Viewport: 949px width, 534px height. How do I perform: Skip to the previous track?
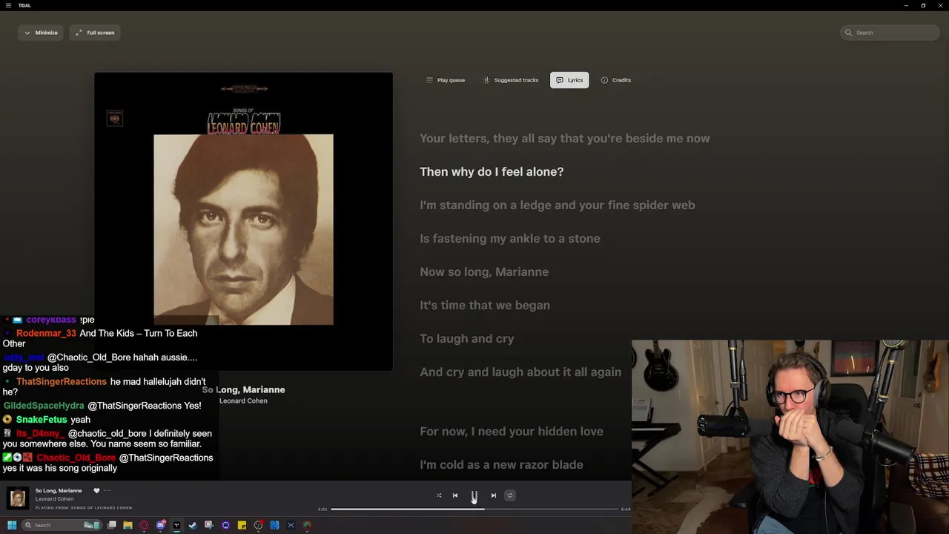[455, 495]
